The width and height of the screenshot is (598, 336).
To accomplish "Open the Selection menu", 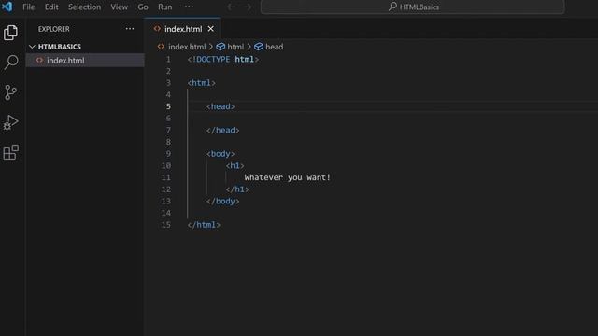I will tap(85, 7).
